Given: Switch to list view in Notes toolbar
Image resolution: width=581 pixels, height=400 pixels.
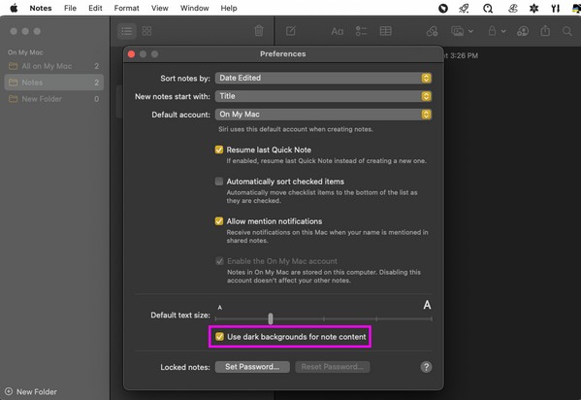Looking at the screenshot, I should 127,31.
